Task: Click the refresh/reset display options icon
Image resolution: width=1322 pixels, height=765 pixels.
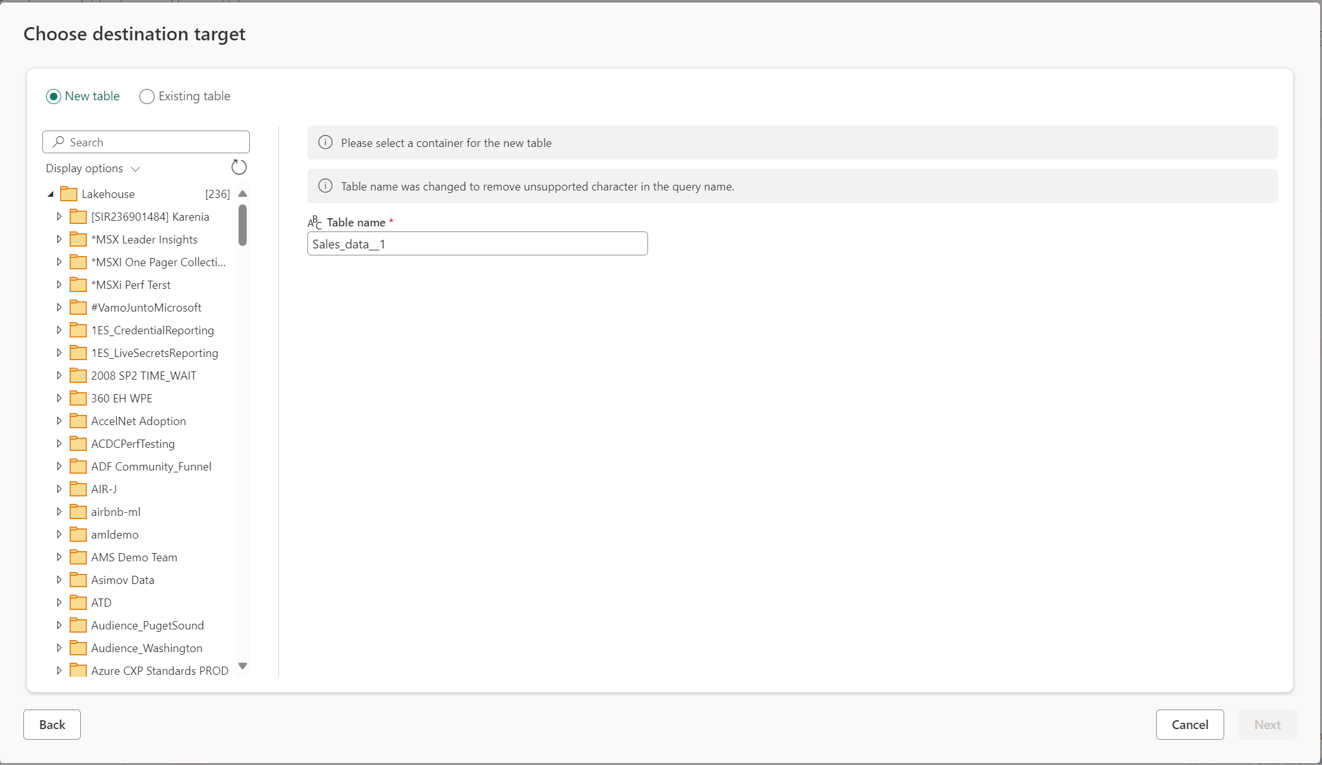Action: [239, 168]
